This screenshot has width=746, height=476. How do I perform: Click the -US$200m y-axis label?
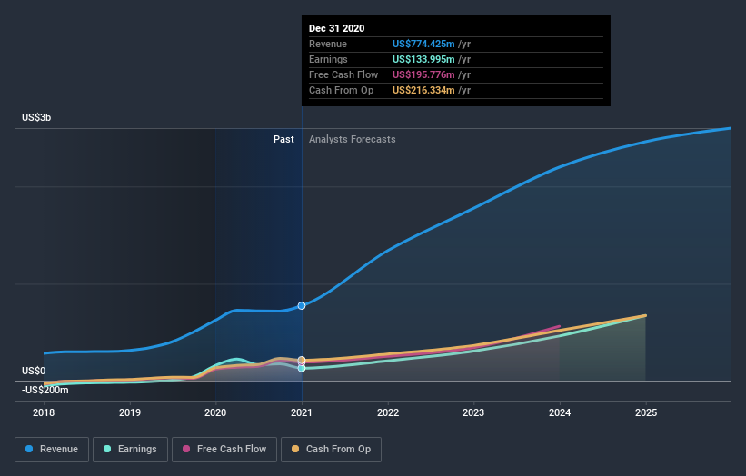coord(45,390)
